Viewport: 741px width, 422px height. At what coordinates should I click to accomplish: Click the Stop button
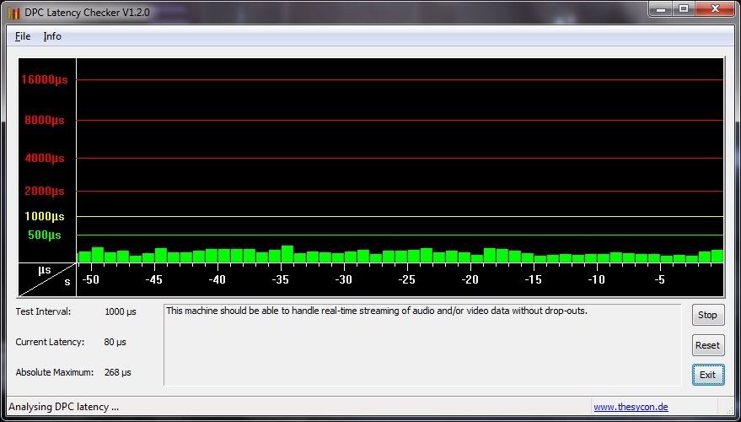(x=708, y=315)
